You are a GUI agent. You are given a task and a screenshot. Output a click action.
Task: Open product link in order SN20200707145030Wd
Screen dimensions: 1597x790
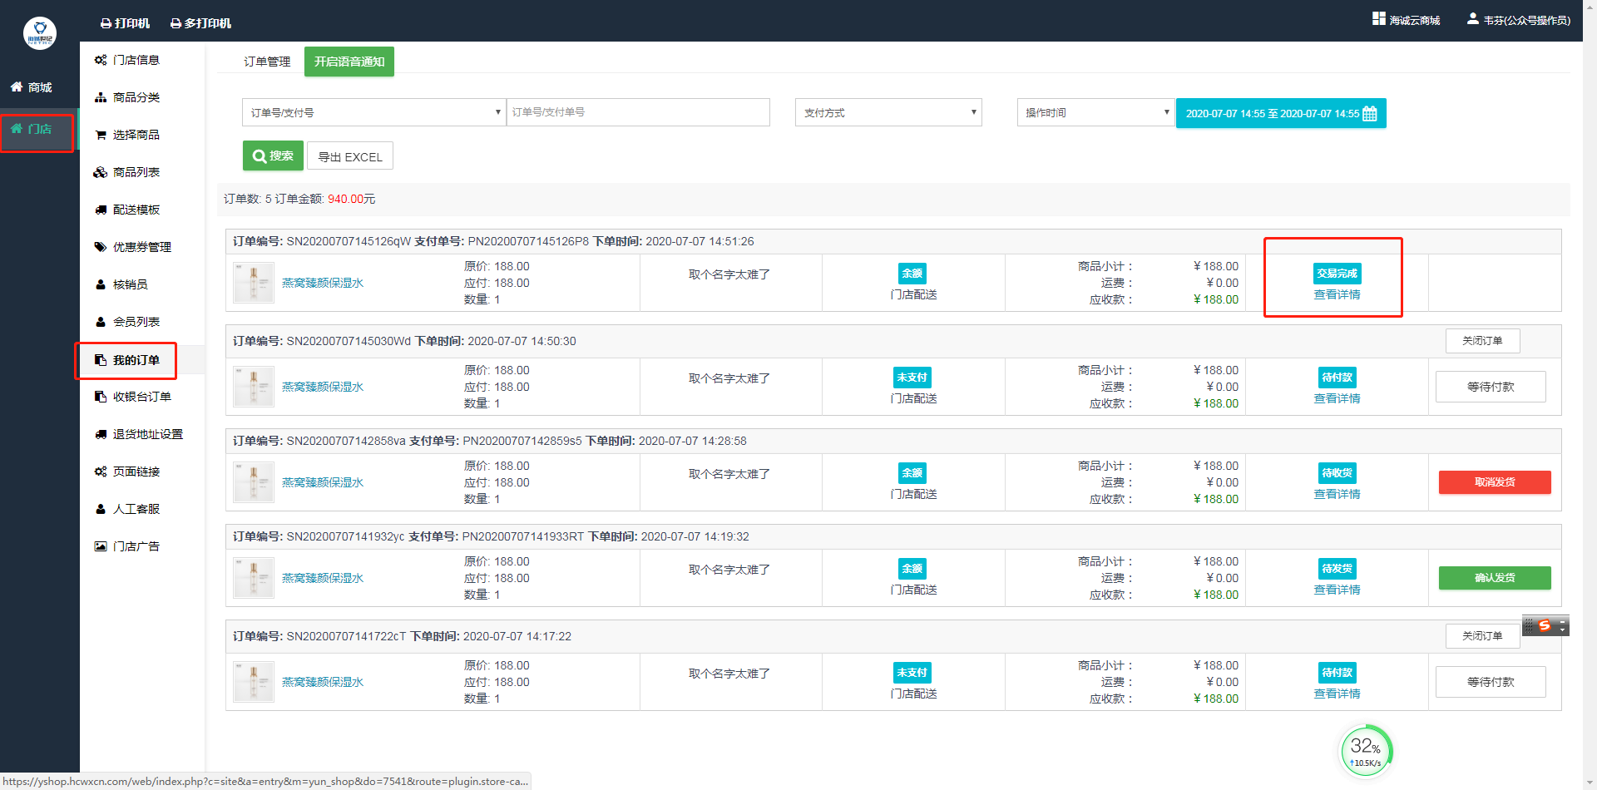click(323, 387)
